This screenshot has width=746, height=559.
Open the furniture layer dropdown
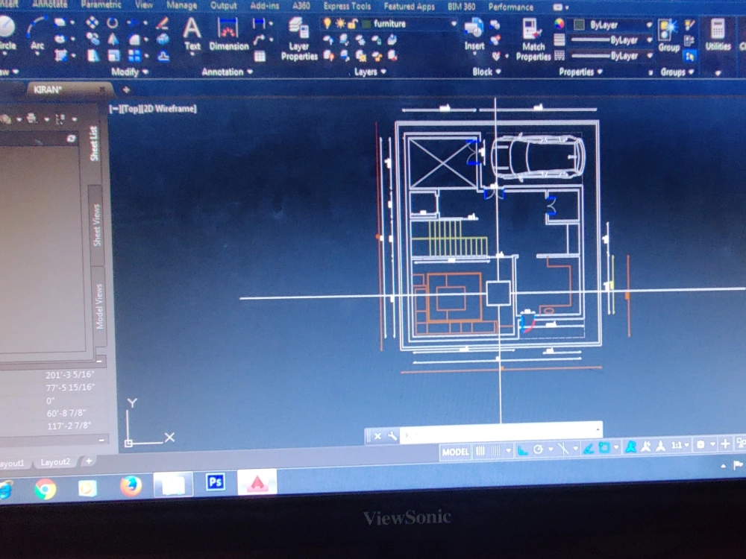click(454, 23)
